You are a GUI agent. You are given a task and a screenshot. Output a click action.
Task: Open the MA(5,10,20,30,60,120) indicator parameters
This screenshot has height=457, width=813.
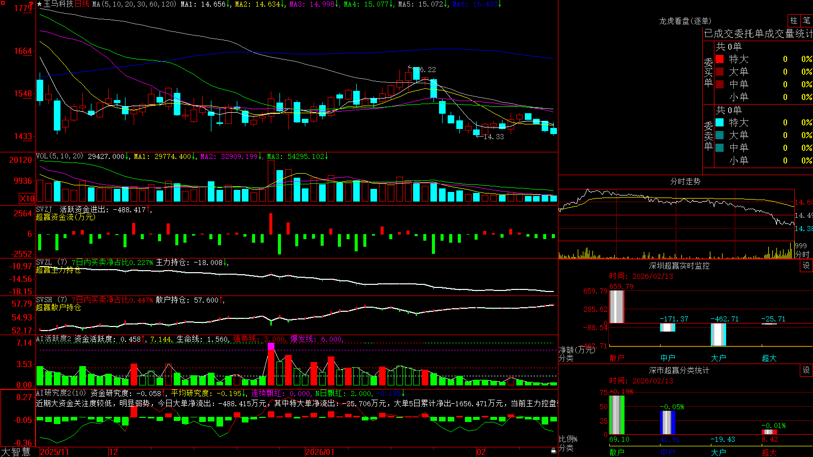[134, 4]
